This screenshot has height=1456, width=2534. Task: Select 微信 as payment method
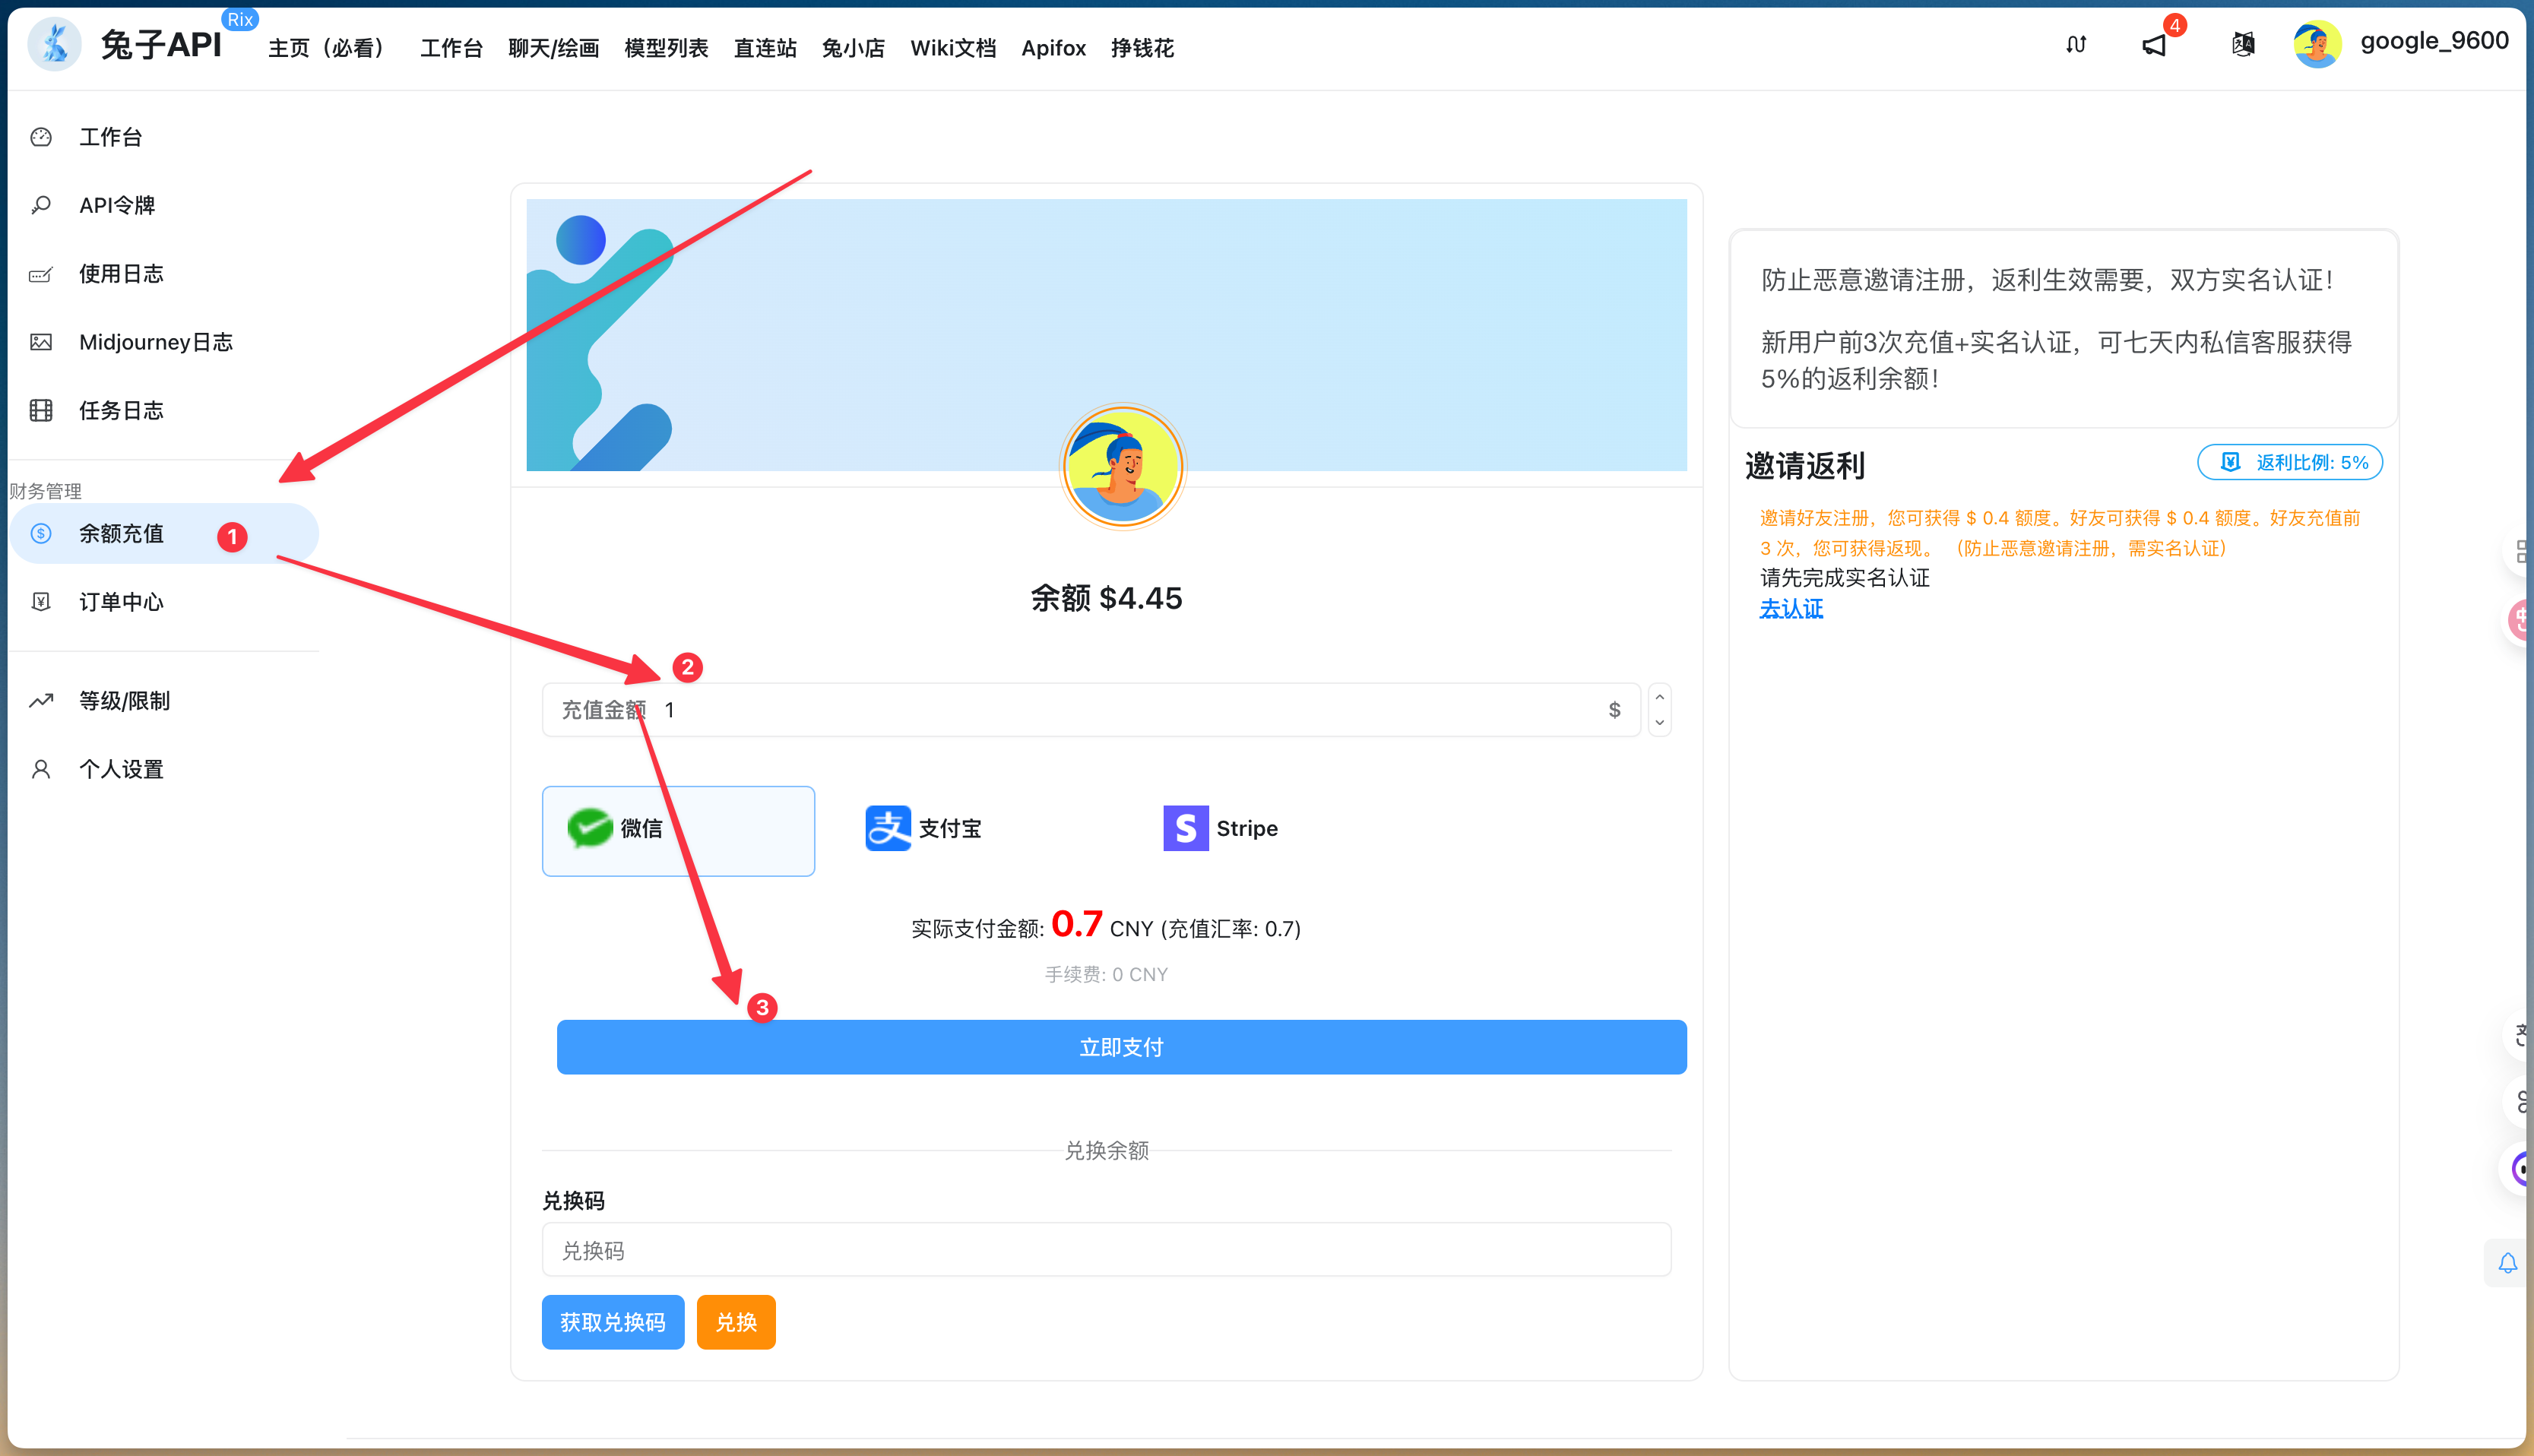coord(678,830)
